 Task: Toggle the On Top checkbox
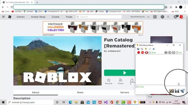coord(137,87)
